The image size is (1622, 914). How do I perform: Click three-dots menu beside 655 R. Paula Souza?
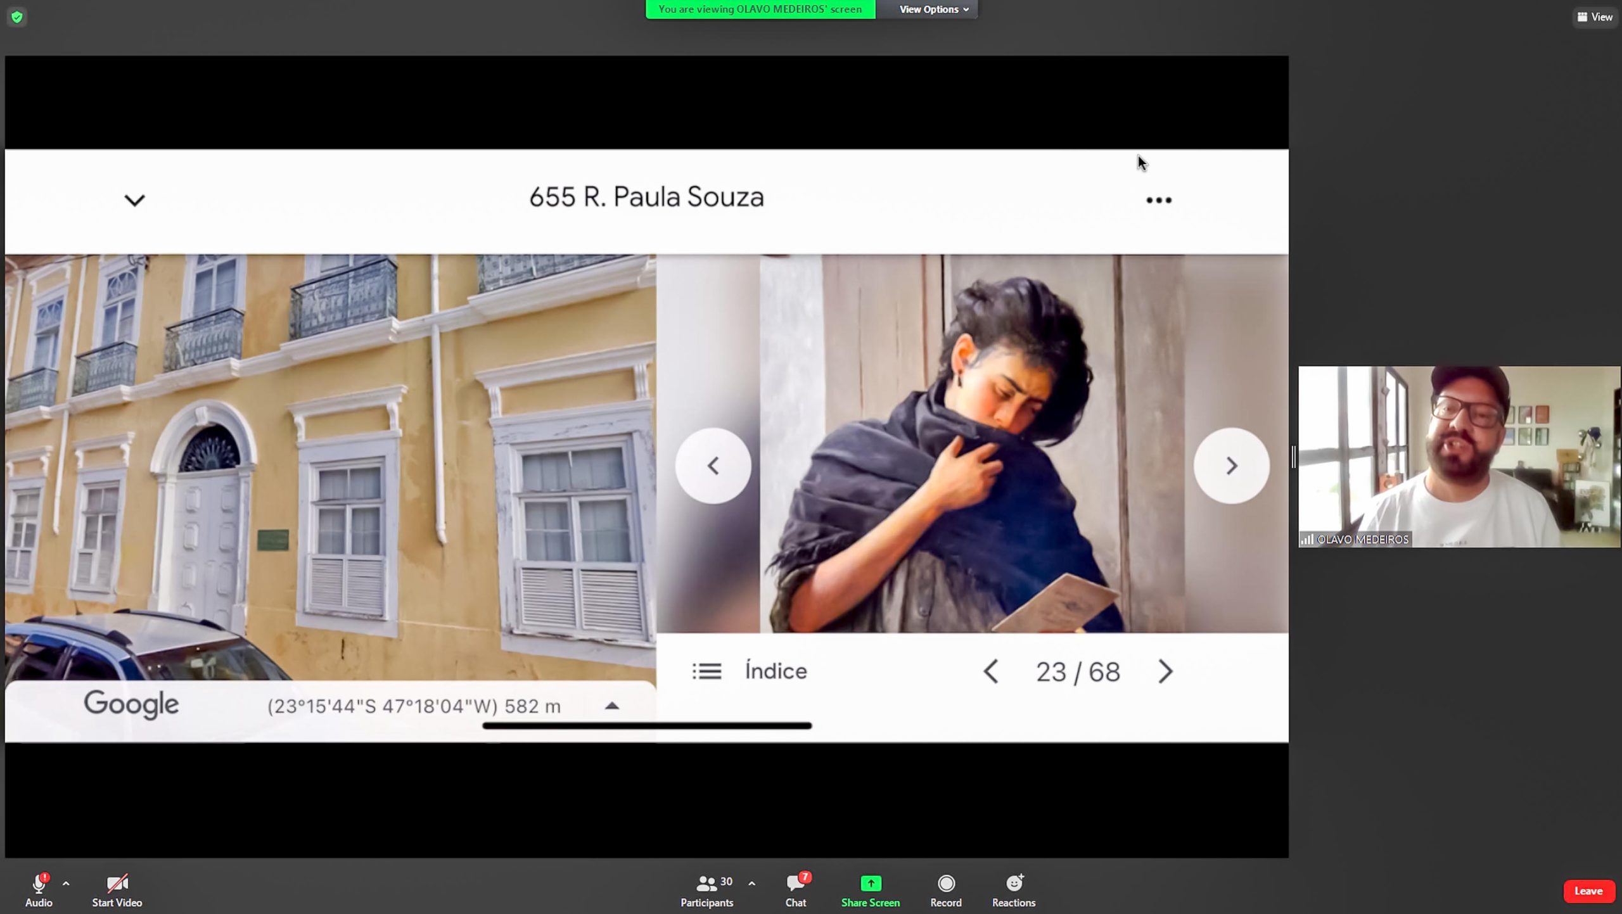(1158, 201)
